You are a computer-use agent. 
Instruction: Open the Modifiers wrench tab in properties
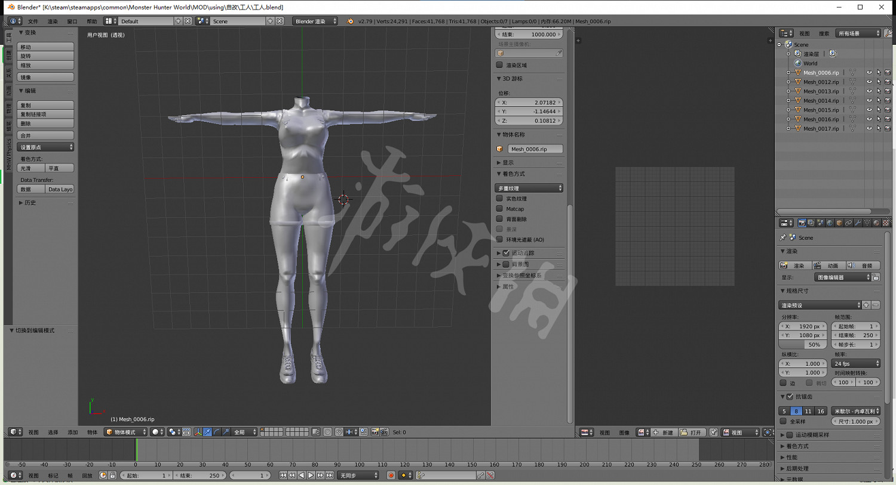point(858,223)
